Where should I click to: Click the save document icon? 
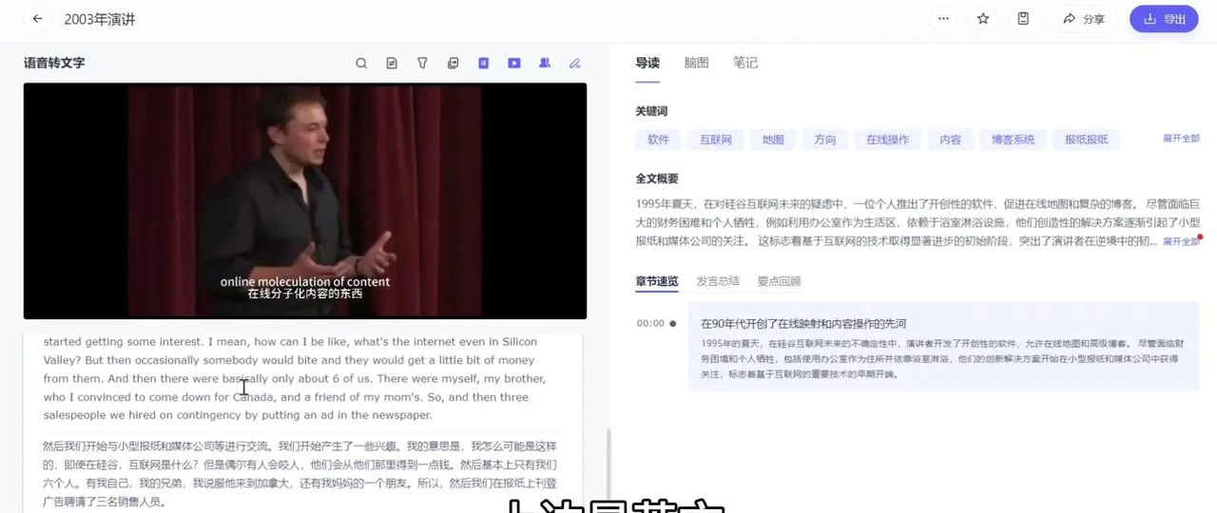[1023, 19]
